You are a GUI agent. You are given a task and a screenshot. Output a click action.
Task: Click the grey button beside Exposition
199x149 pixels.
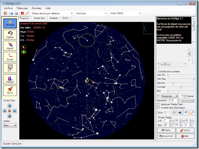(x=188, y=101)
